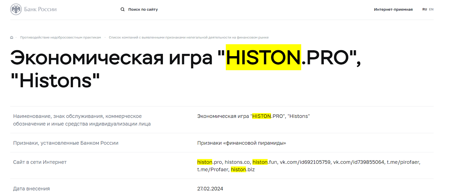The width and height of the screenshot is (450, 196).
Task: Click the page heading Экономическая игра HISTON.PRO
Action: 186,69
